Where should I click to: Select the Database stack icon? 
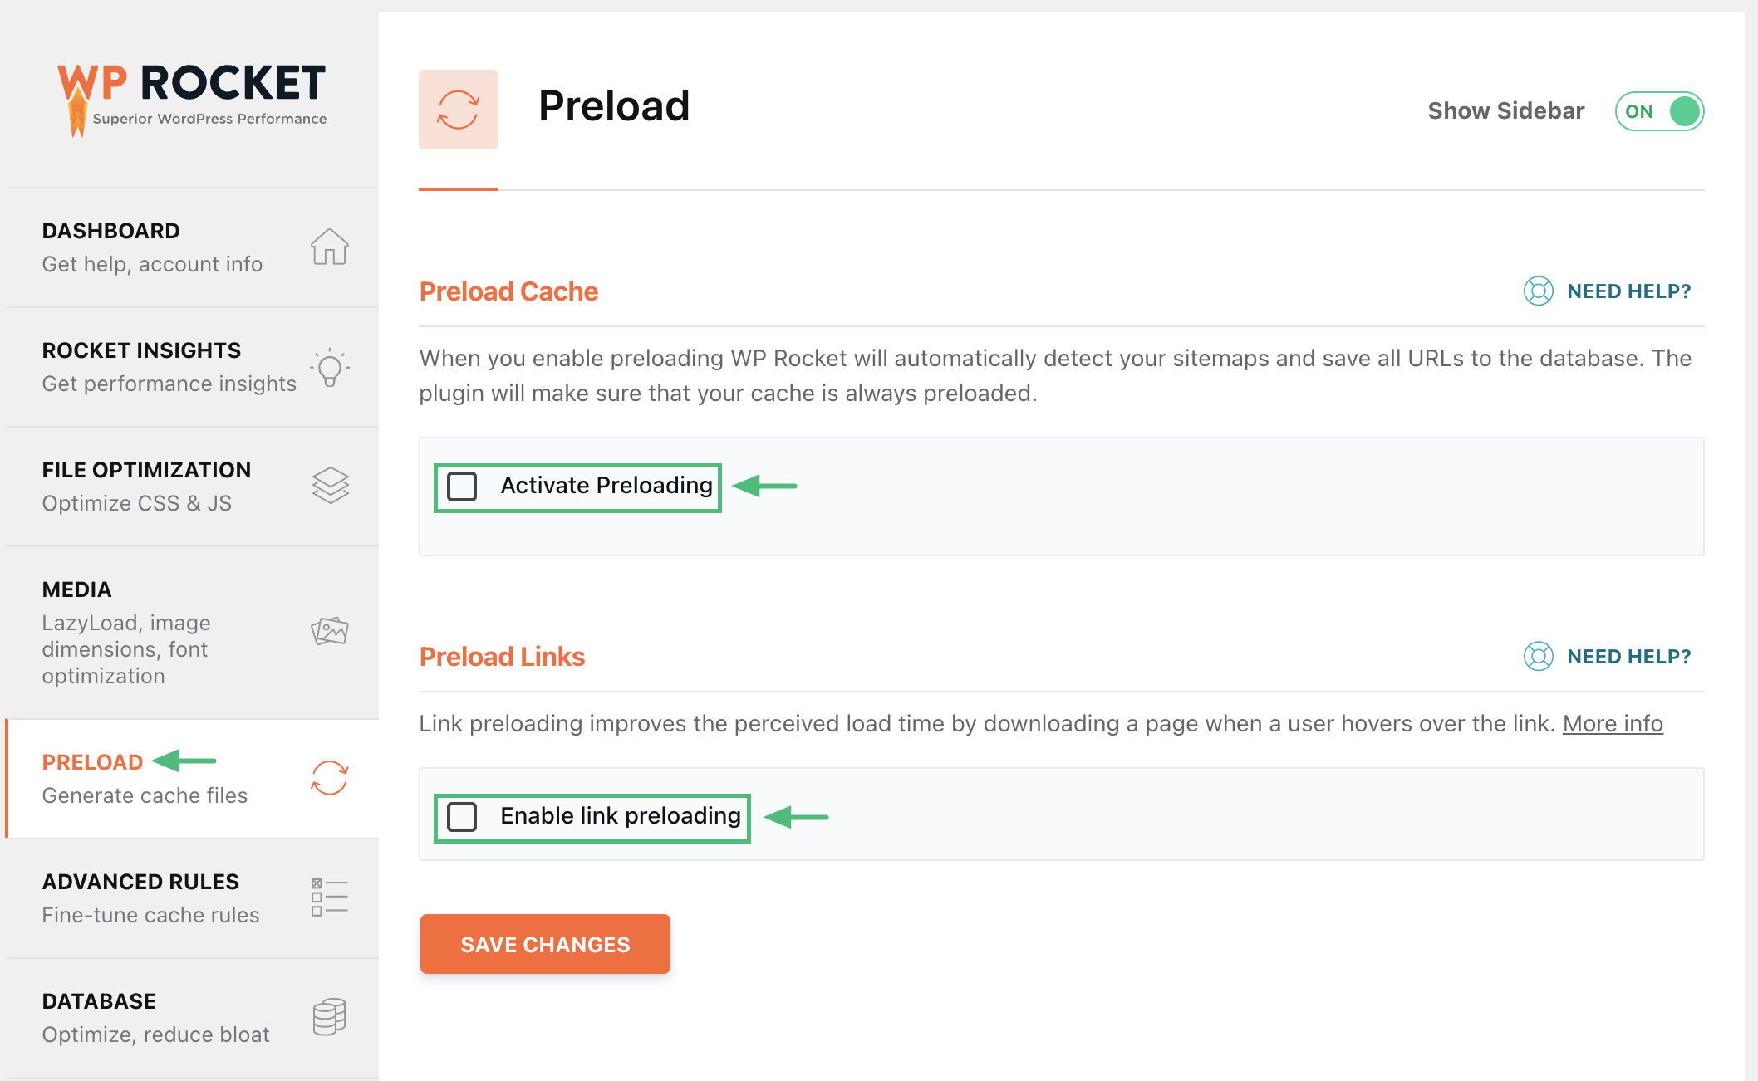(x=327, y=1016)
